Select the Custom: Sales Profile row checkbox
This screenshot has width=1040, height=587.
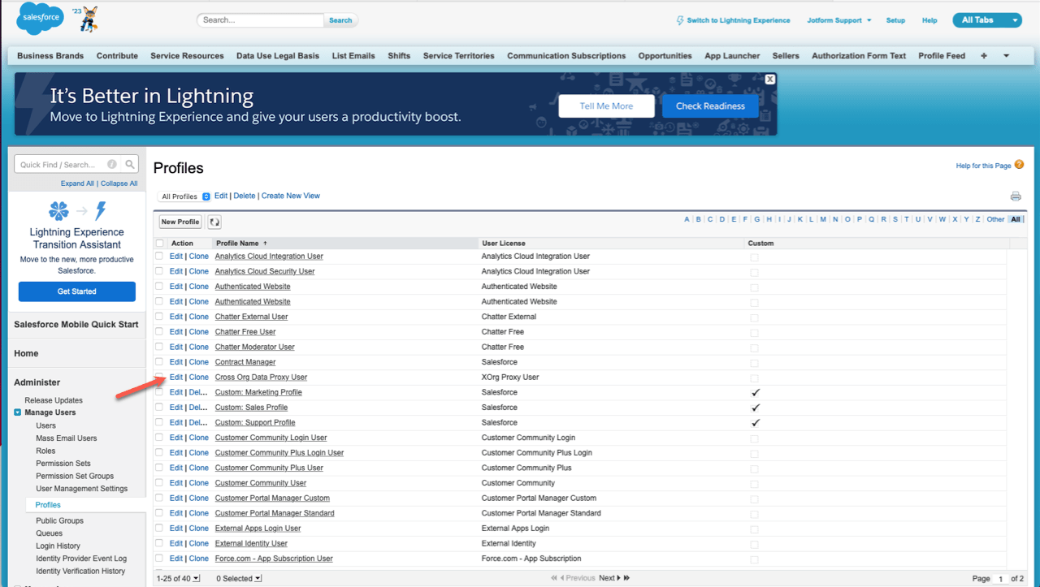159,408
